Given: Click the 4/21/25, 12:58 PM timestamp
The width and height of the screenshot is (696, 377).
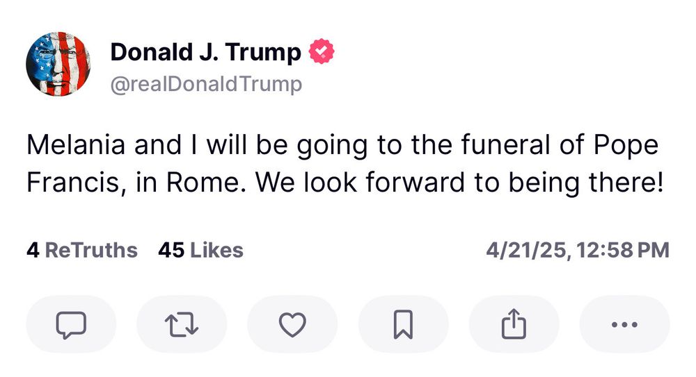Looking at the screenshot, I should [x=577, y=250].
